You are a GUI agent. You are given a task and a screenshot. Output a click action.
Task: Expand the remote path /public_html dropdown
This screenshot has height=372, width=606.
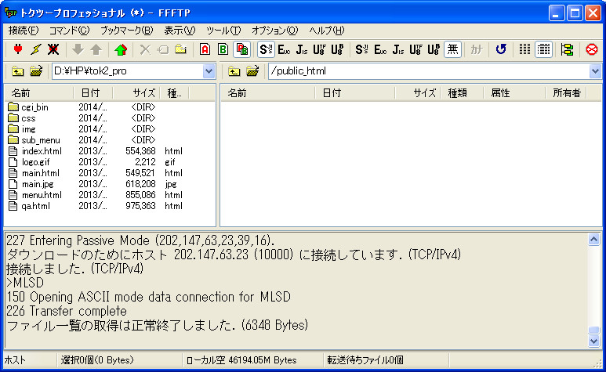coord(597,72)
